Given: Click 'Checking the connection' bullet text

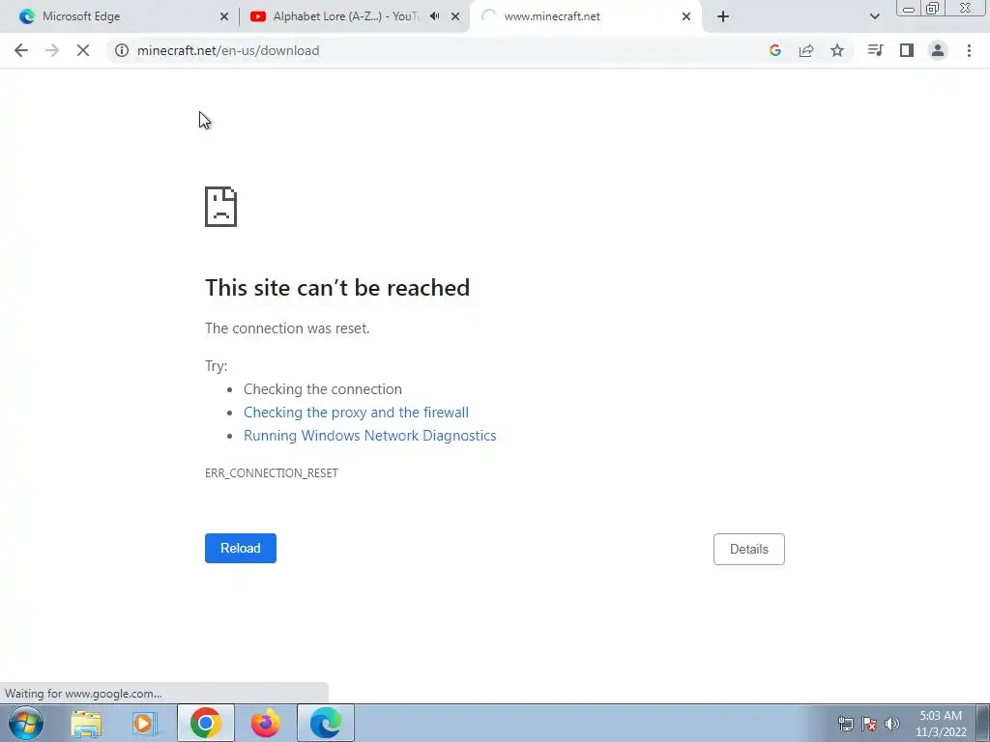Looking at the screenshot, I should coord(323,389).
